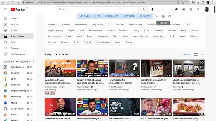Viewport: 216px width, 121px height.
Task: Toggle the WATCHED type filter
Action: click(129, 16)
